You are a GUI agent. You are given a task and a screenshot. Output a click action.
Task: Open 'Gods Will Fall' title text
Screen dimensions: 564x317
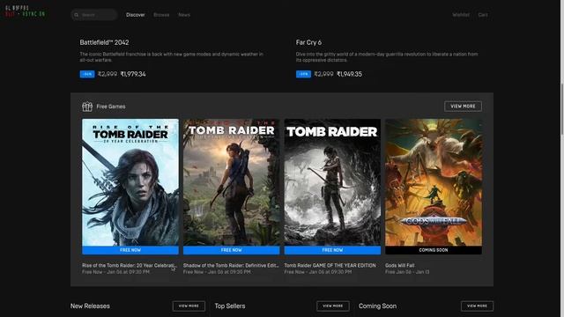coord(399,265)
